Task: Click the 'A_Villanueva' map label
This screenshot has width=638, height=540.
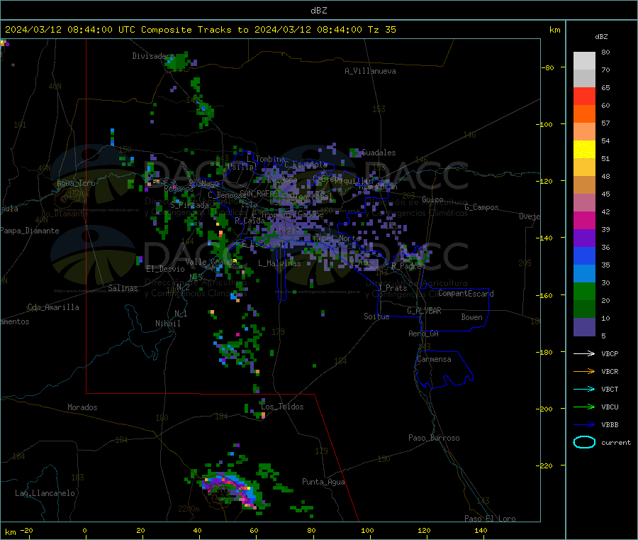Action: tap(370, 71)
